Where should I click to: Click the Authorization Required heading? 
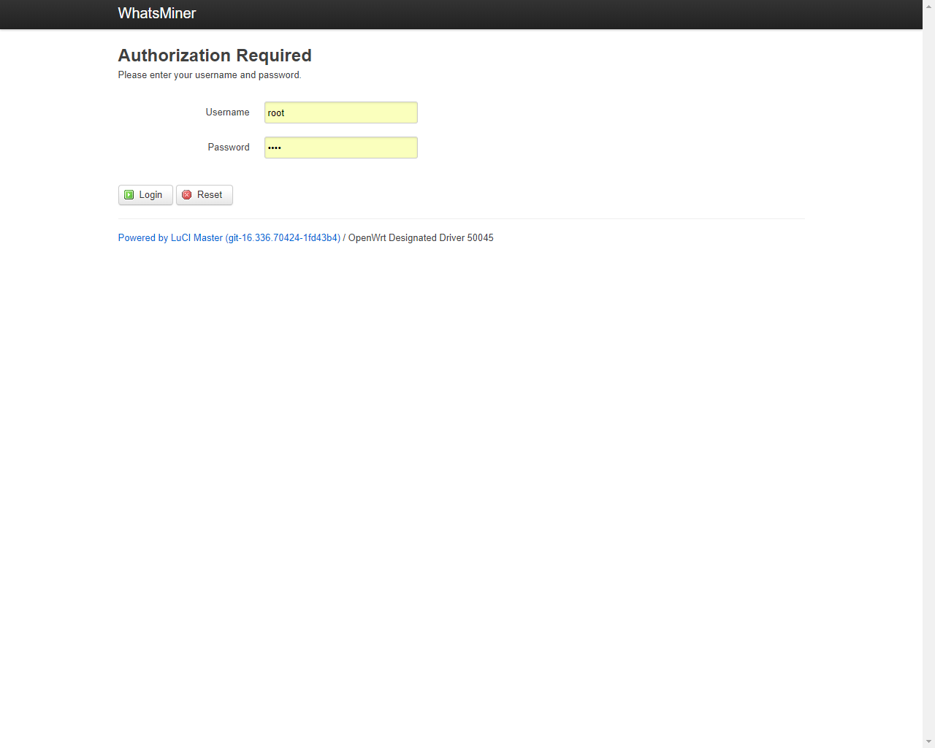[215, 56]
